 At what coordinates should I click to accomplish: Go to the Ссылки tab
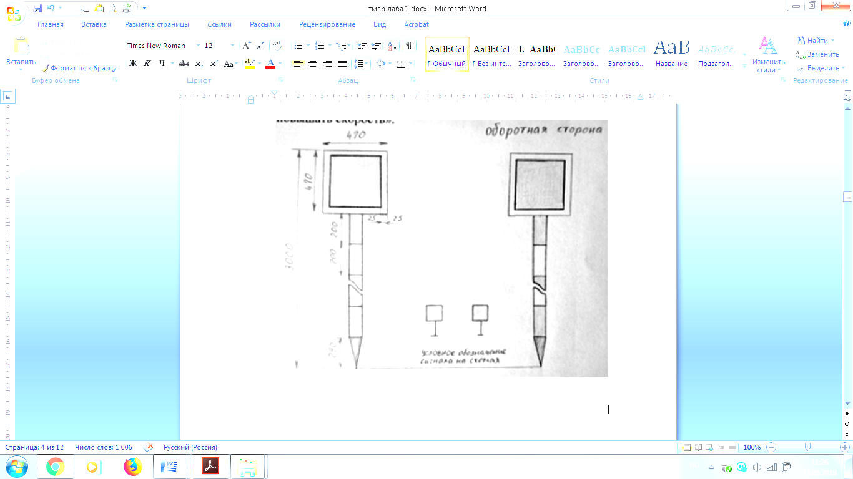pos(219,25)
